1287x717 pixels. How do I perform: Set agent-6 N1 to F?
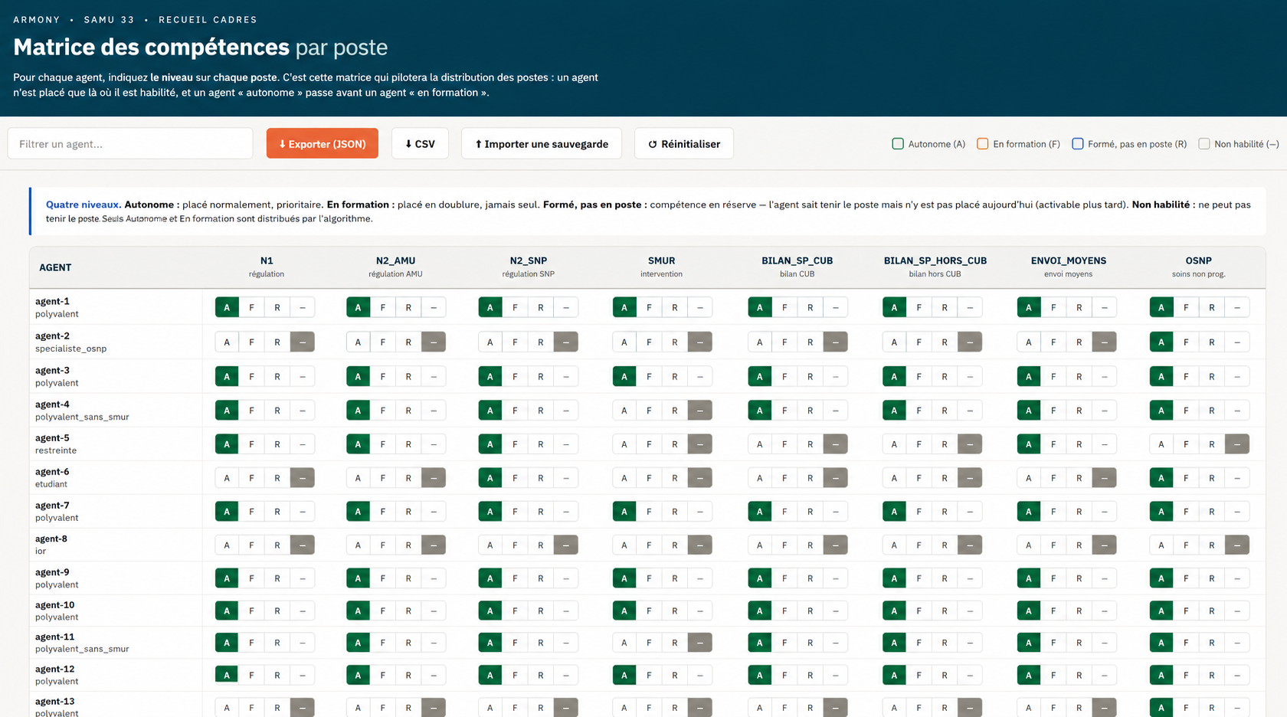(x=251, y=477)
